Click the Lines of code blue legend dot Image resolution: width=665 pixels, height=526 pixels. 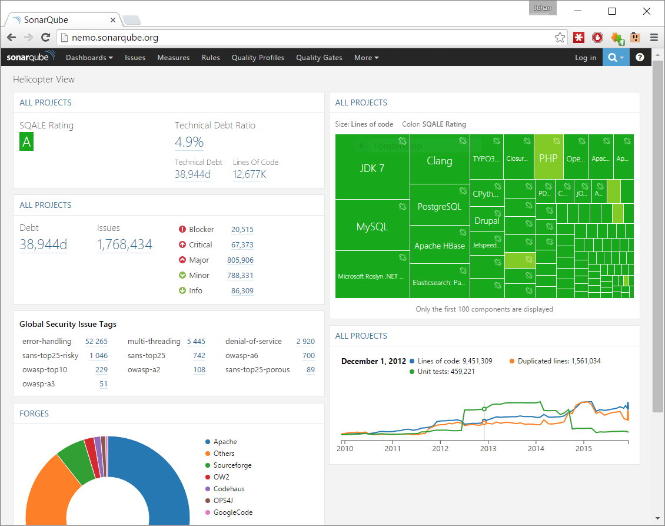412,361
